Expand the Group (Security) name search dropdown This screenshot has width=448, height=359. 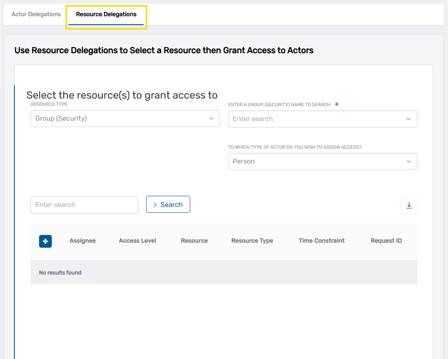click(x=323, y=119)
